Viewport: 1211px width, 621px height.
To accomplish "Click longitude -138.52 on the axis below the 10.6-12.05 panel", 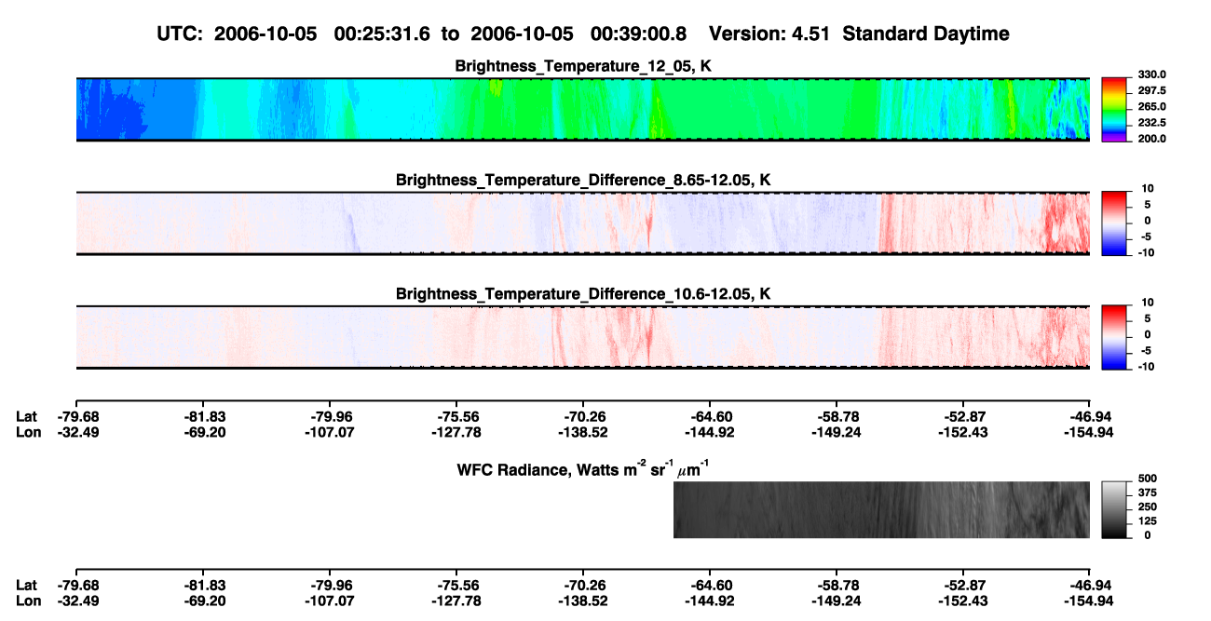I will click(x=582, y=431).
